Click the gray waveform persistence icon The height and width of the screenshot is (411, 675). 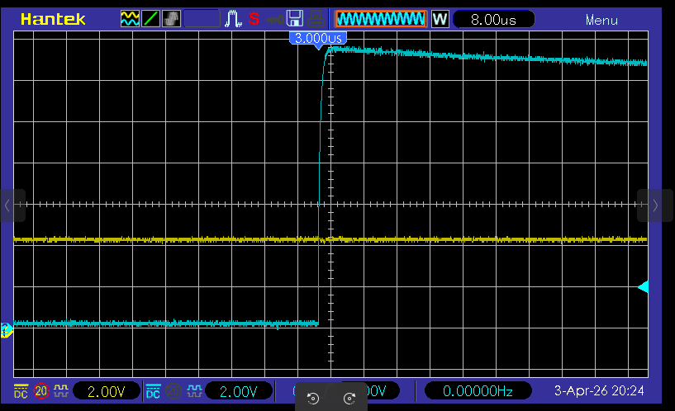click(171, 19)
